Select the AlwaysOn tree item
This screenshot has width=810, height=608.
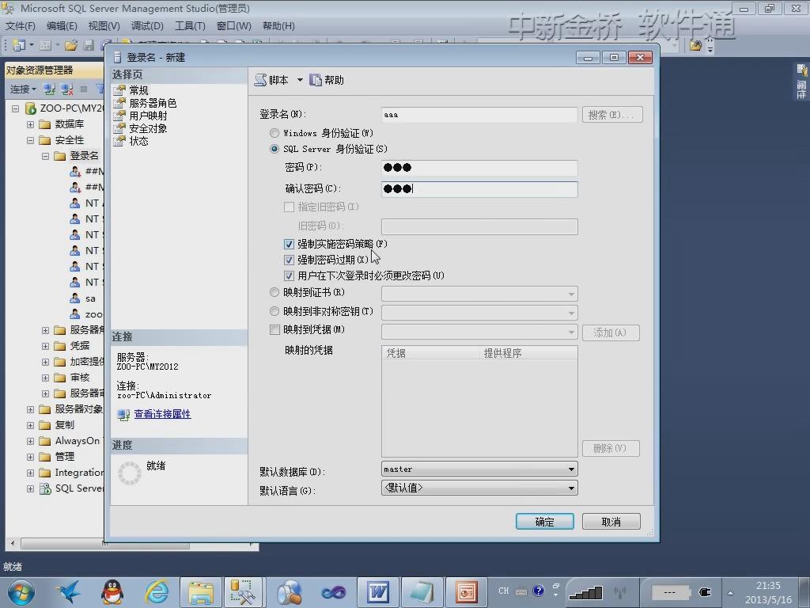[x=78, y=441]
